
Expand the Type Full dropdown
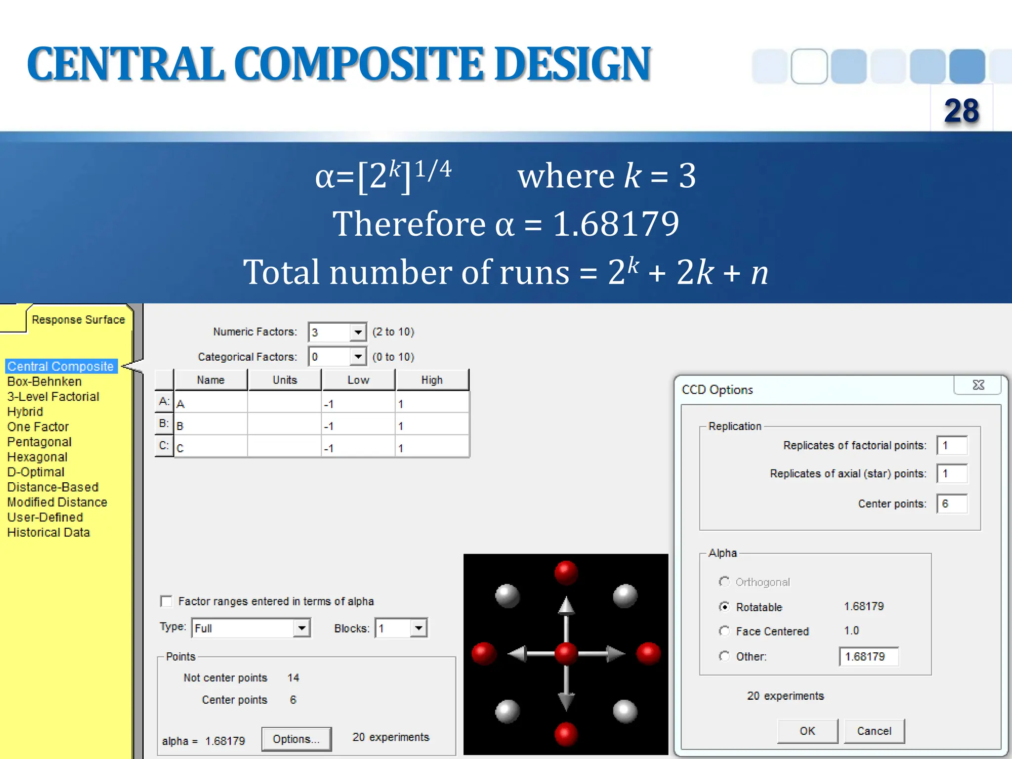(301, 628)
